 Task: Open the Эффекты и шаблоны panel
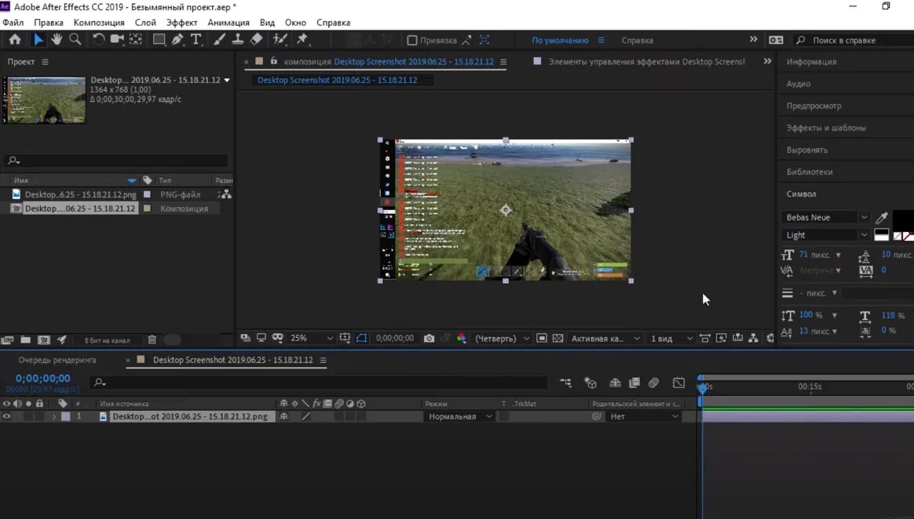click(826, 128)
